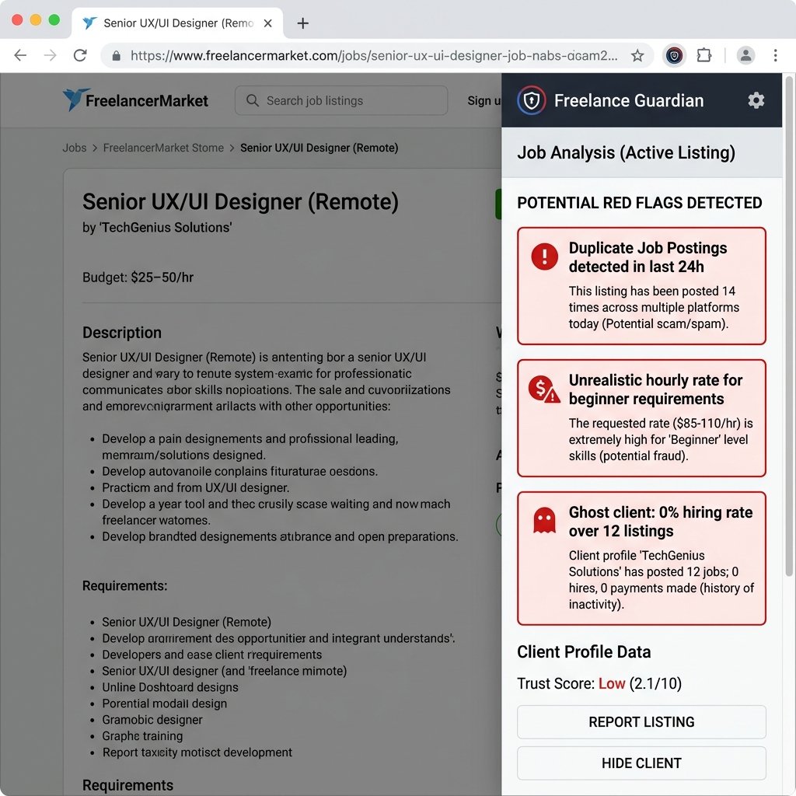Click the page vertical scrollbar

(x=789, y=325)
